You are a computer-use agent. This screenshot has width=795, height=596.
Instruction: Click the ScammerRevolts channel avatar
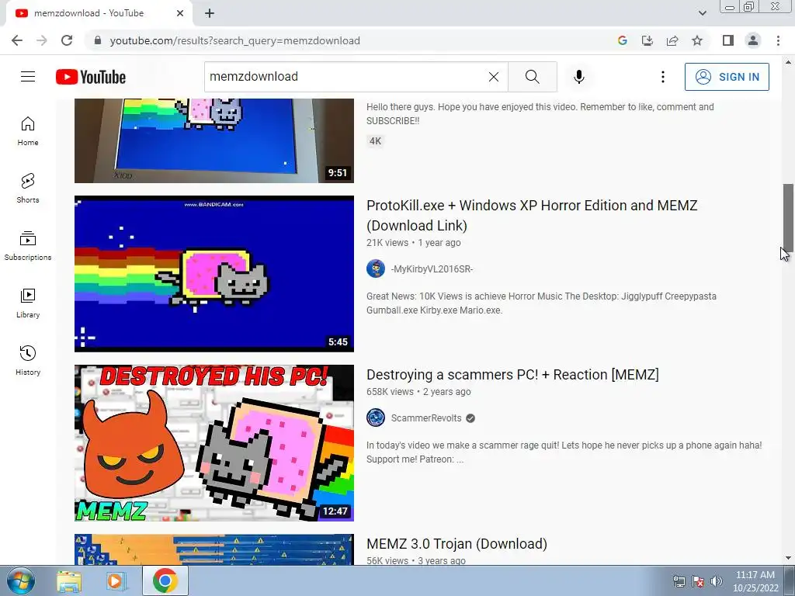click(376, 418)
